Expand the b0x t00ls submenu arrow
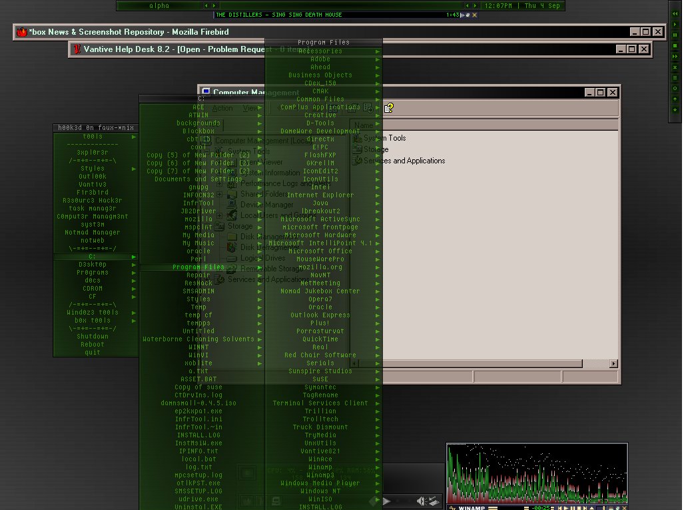The height and width of the screenshot is (510, 686). [134, 321]
